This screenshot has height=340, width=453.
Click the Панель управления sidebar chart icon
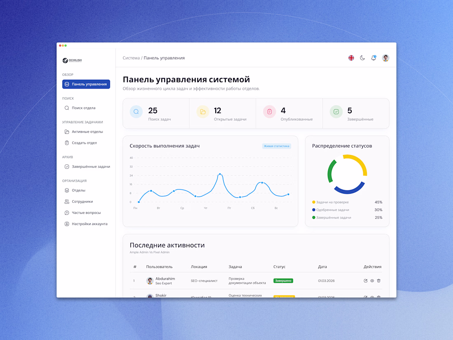coord(67,84)
